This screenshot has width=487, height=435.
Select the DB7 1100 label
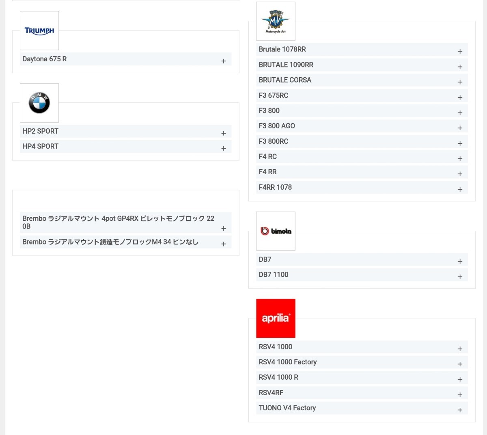pyautogui.click(x=274, y=275)
